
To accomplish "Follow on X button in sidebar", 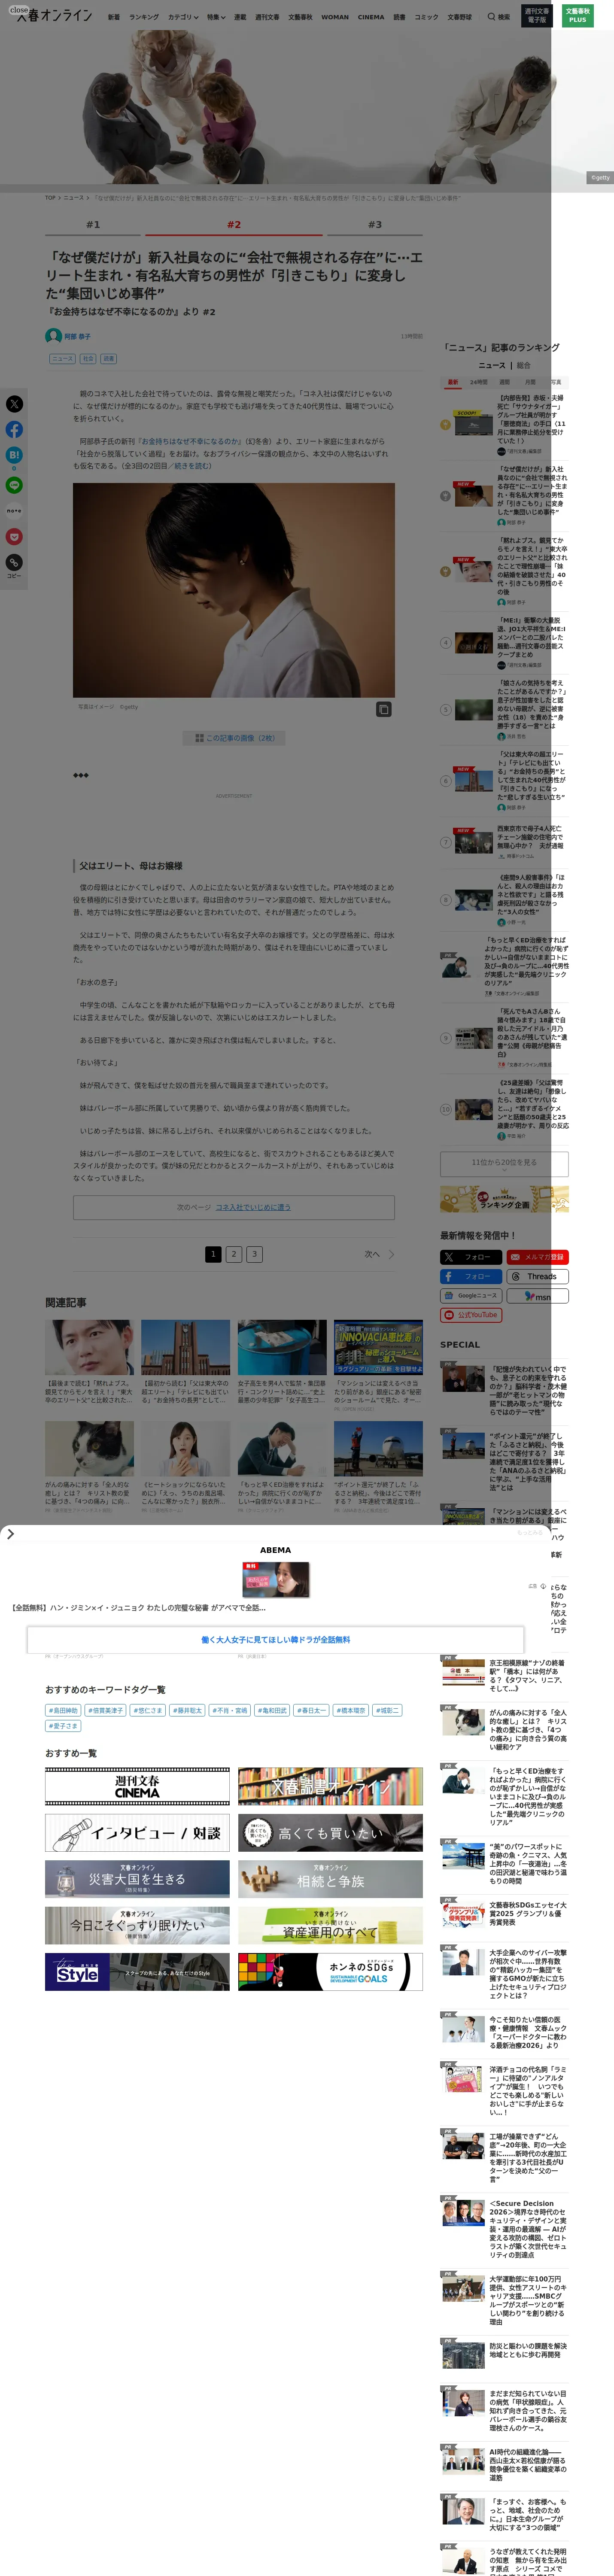I will pos(471,1257).
